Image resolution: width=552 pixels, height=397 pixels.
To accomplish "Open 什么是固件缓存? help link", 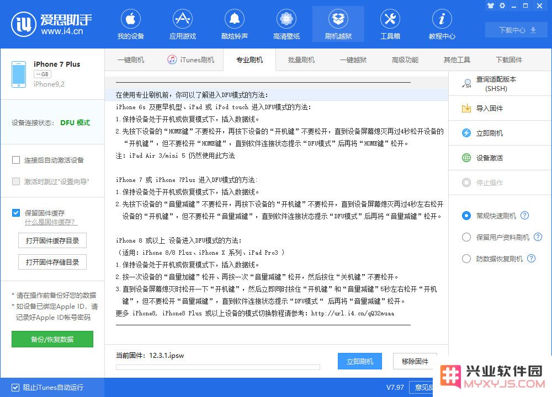I will 50,222.
